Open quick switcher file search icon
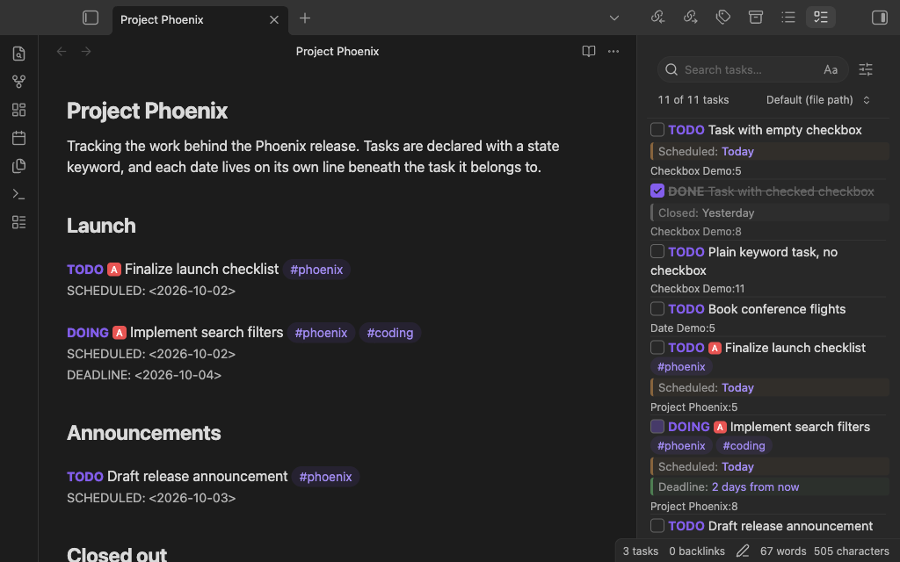Image resolution: width=900 pixels, height=562 pixels. point(19,54)
